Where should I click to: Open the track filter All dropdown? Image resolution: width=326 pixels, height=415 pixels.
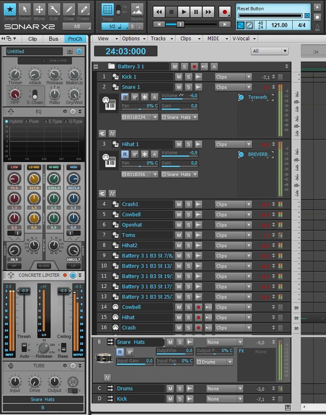(x=269, y=51)
